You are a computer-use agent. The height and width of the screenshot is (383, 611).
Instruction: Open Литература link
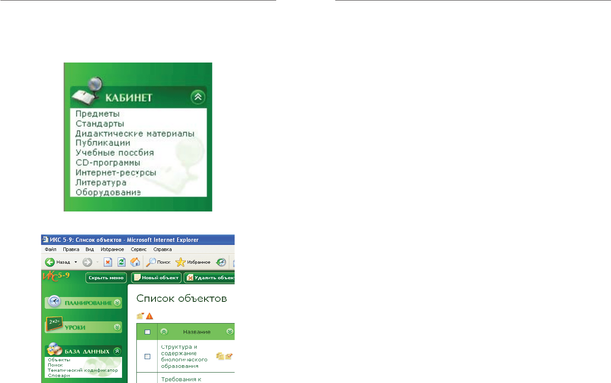tap(101, 183)
